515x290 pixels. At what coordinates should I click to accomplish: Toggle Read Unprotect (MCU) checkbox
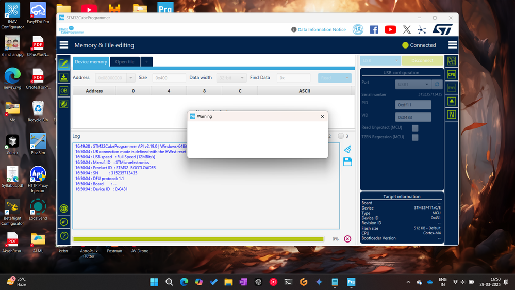pos(415,128)
